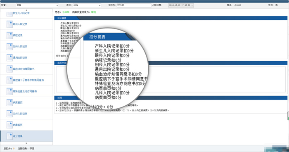
Task: Open the 入院日期 admission date dropdown
Action: click(x=181, y=5)
